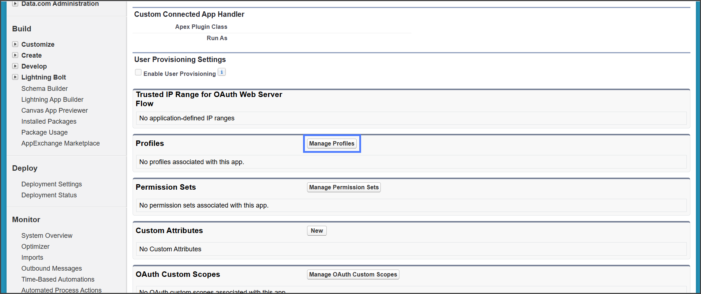This screenshot has width=701, height=294.
Task: Open Canvas App Previewer link
Action: point(54,111)
